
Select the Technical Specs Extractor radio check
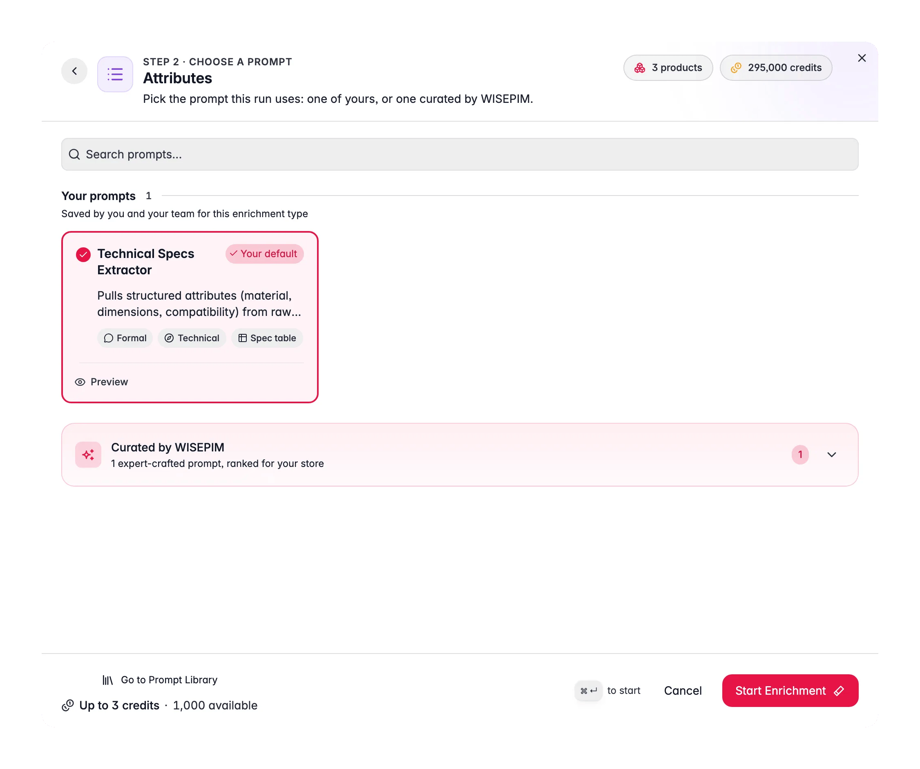click(83, 254)
